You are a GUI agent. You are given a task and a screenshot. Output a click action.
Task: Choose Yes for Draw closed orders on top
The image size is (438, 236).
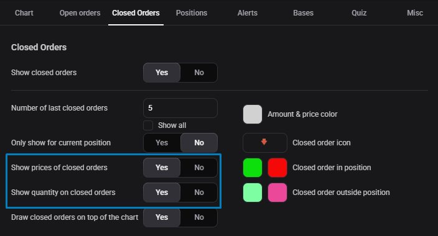[162, 217]
